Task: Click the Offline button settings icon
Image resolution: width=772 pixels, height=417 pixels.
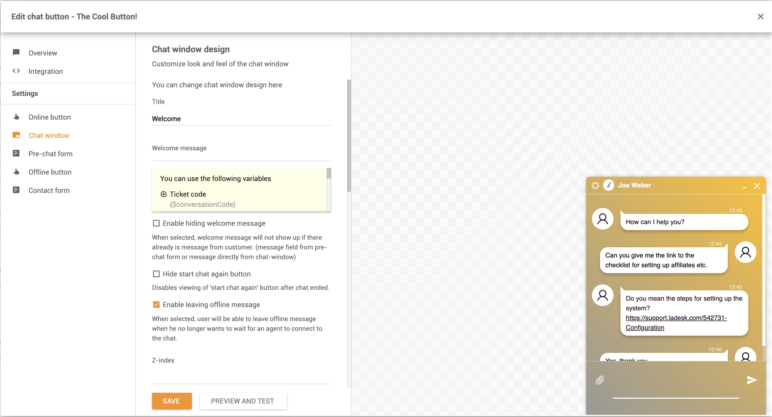Action: point(16,172)
